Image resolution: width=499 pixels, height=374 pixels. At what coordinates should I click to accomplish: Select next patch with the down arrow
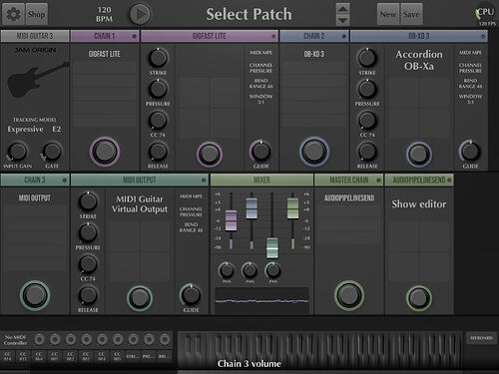coord(342,20)
